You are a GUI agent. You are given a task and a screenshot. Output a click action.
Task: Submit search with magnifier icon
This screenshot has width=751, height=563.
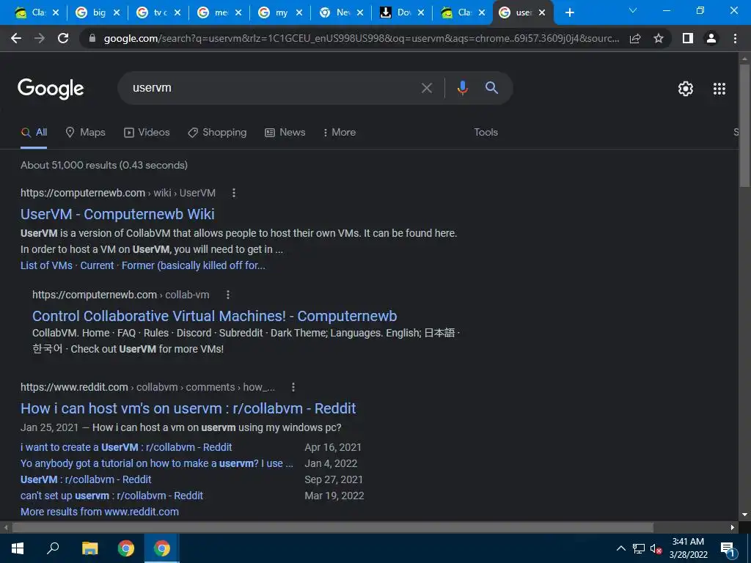(491, 88)
